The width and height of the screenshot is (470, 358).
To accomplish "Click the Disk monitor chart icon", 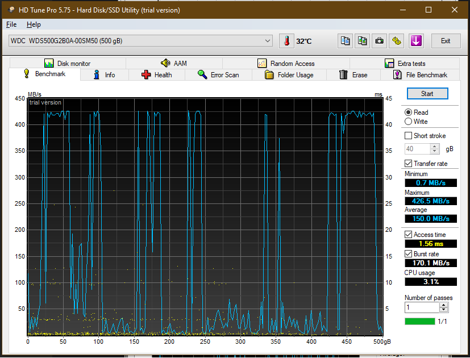I will [48, 63].
